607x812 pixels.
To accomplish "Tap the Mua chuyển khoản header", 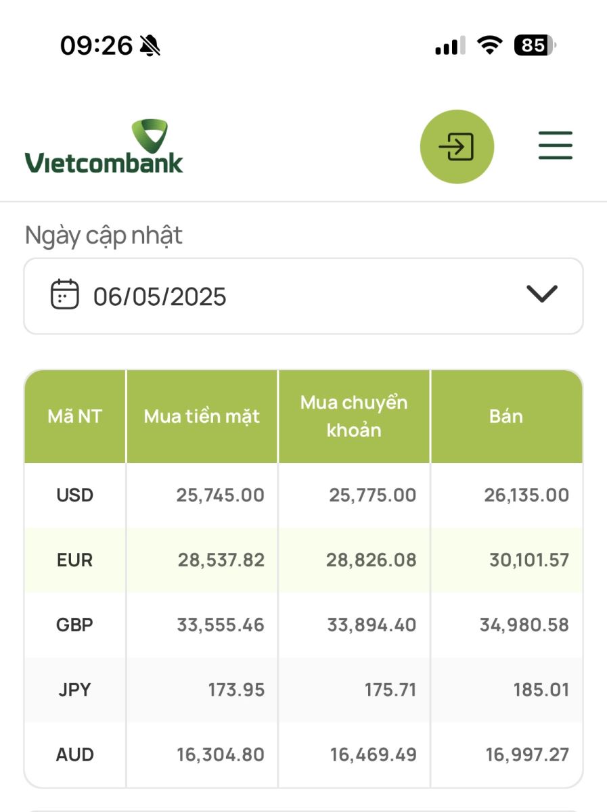I will [354, 416].
